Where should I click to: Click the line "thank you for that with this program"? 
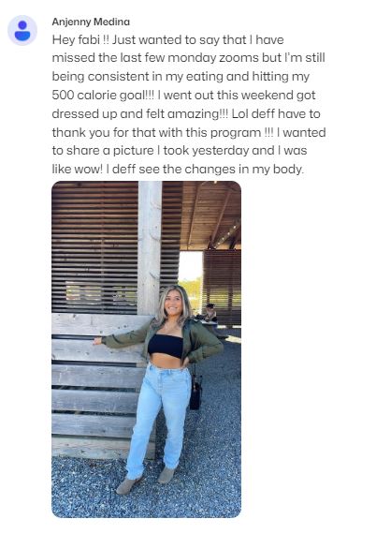pos(156,132)
